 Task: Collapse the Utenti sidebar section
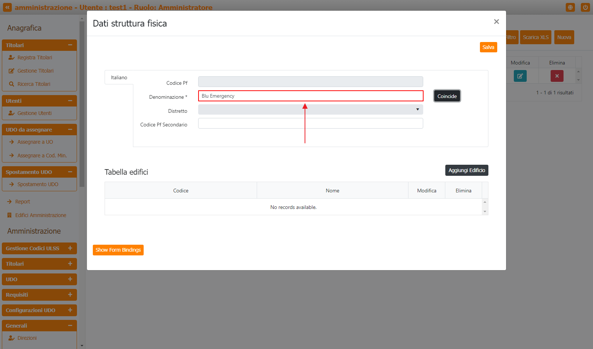[x=70, y=101]
